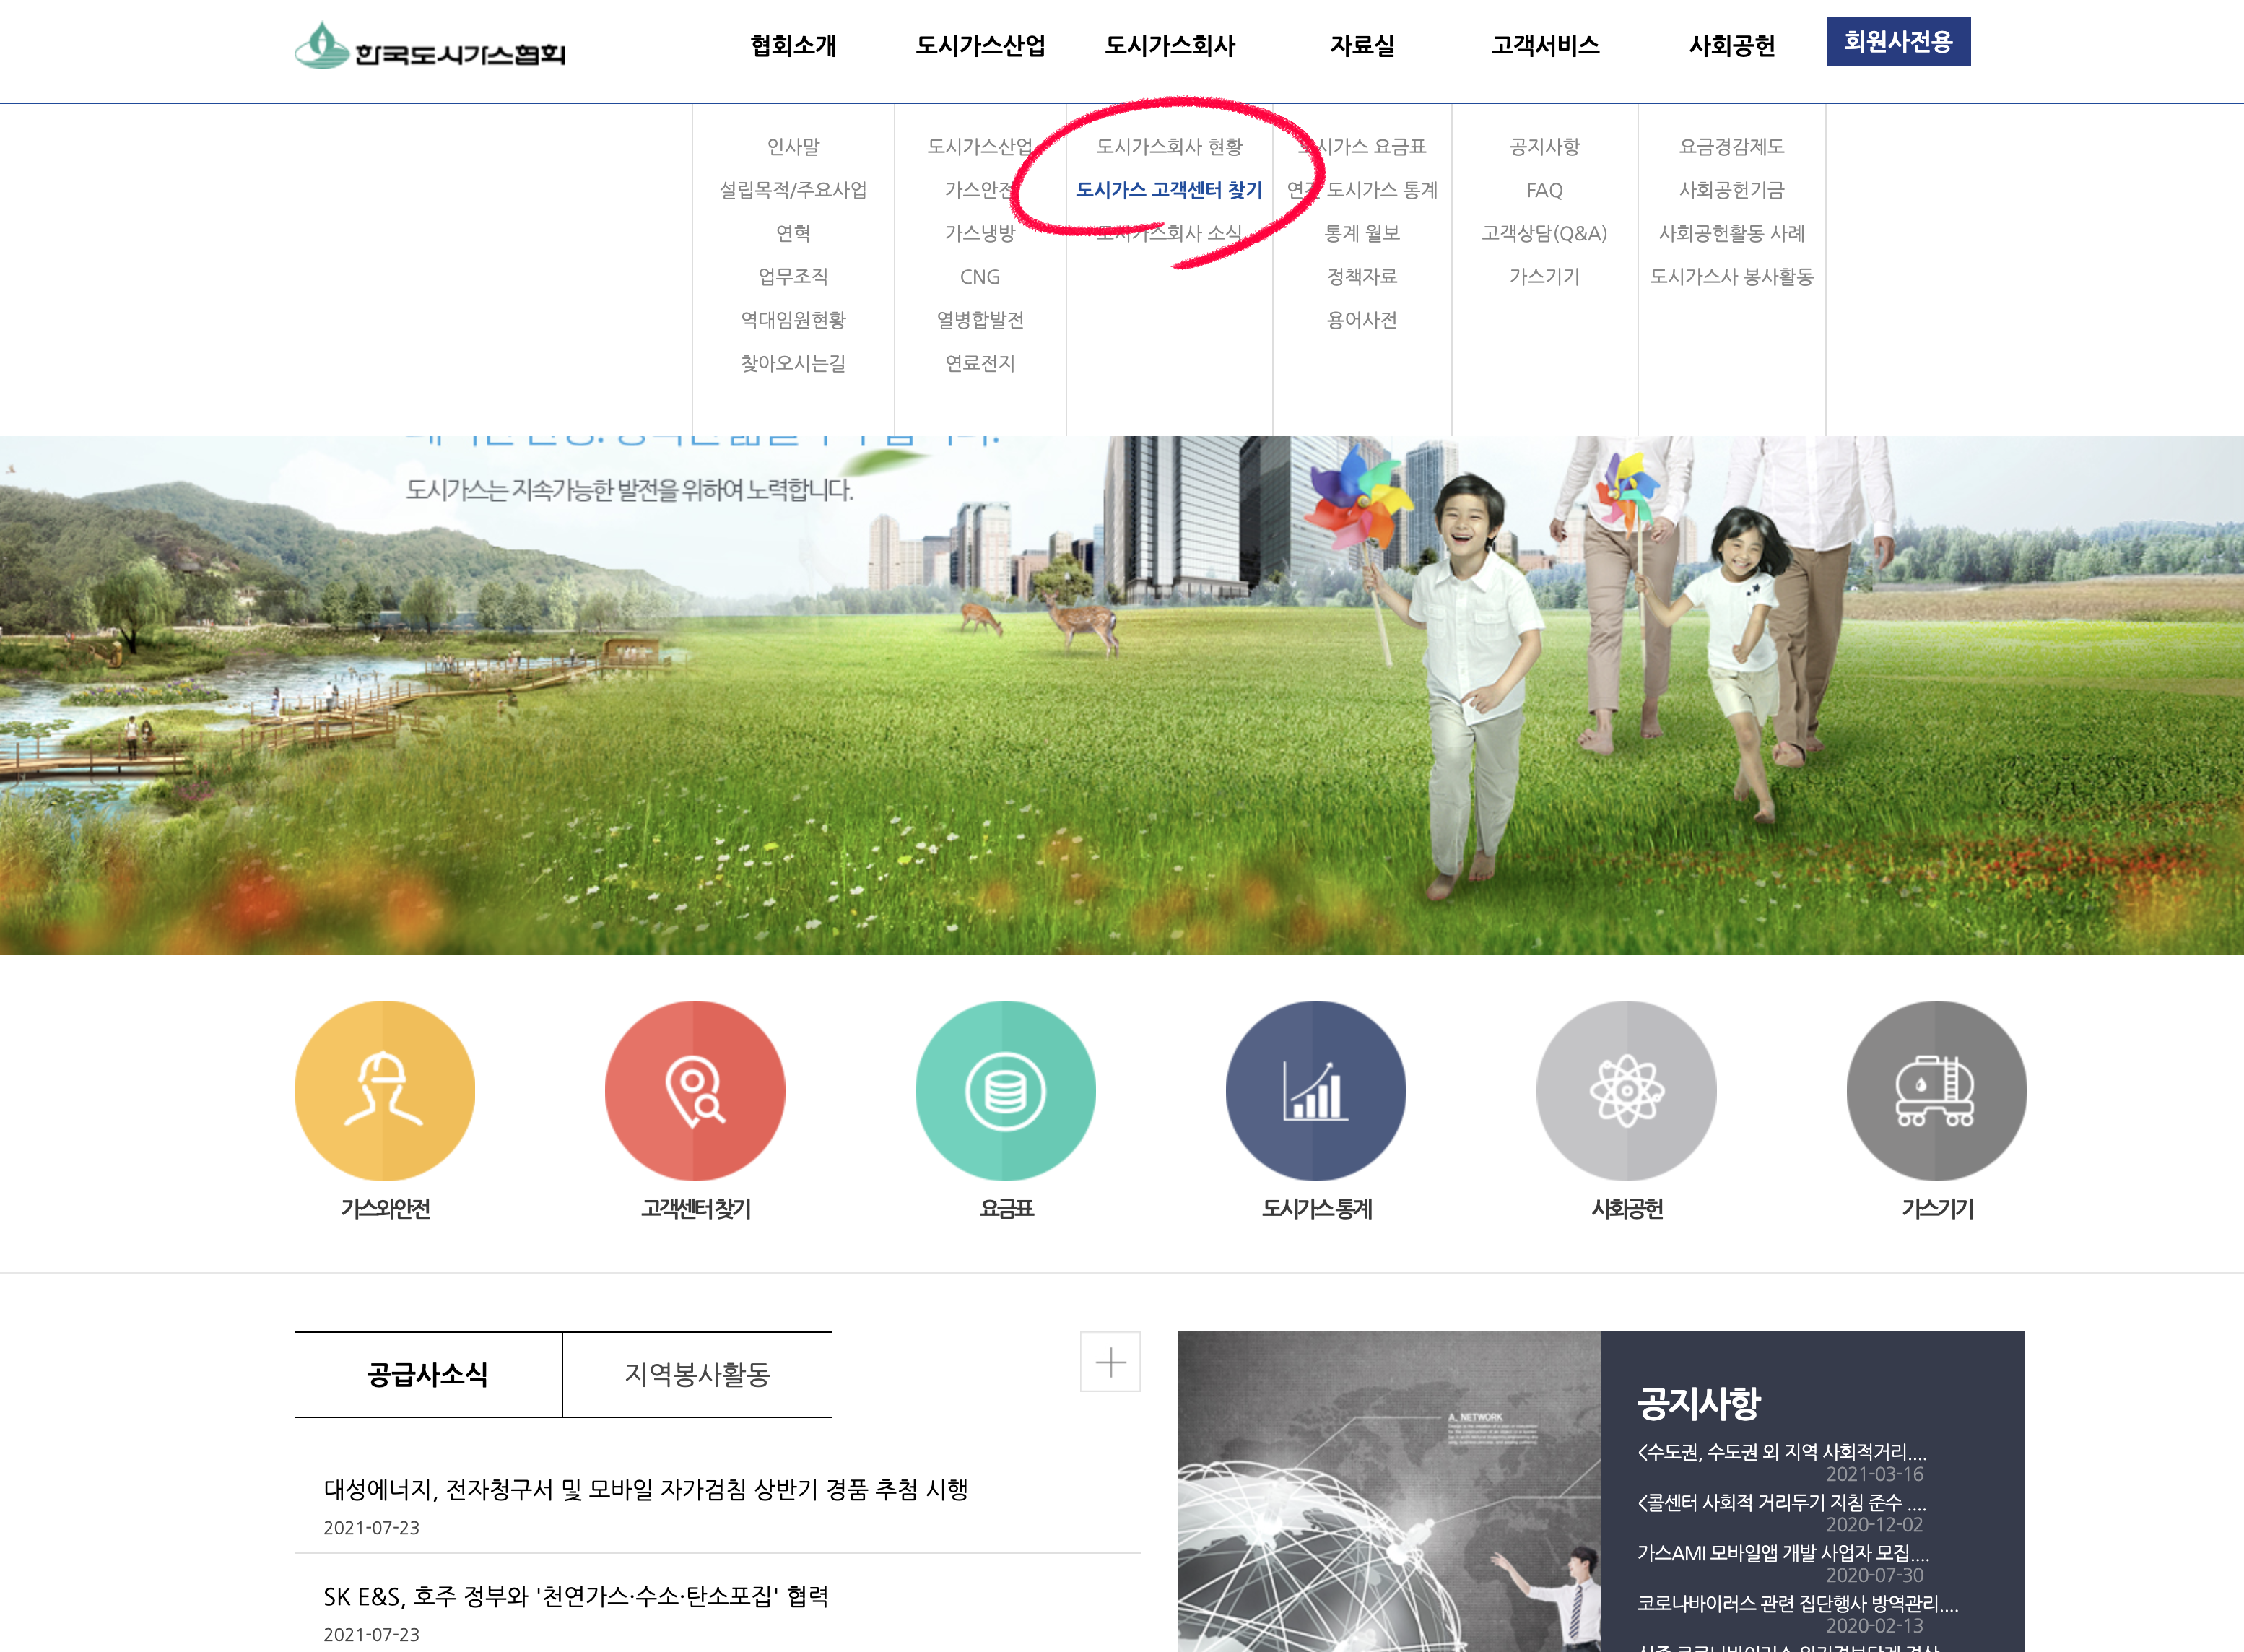Click the 요금표 teal coin icon
The width and height of the screenshot is (2244, 1652).
pos(1005,1090)
